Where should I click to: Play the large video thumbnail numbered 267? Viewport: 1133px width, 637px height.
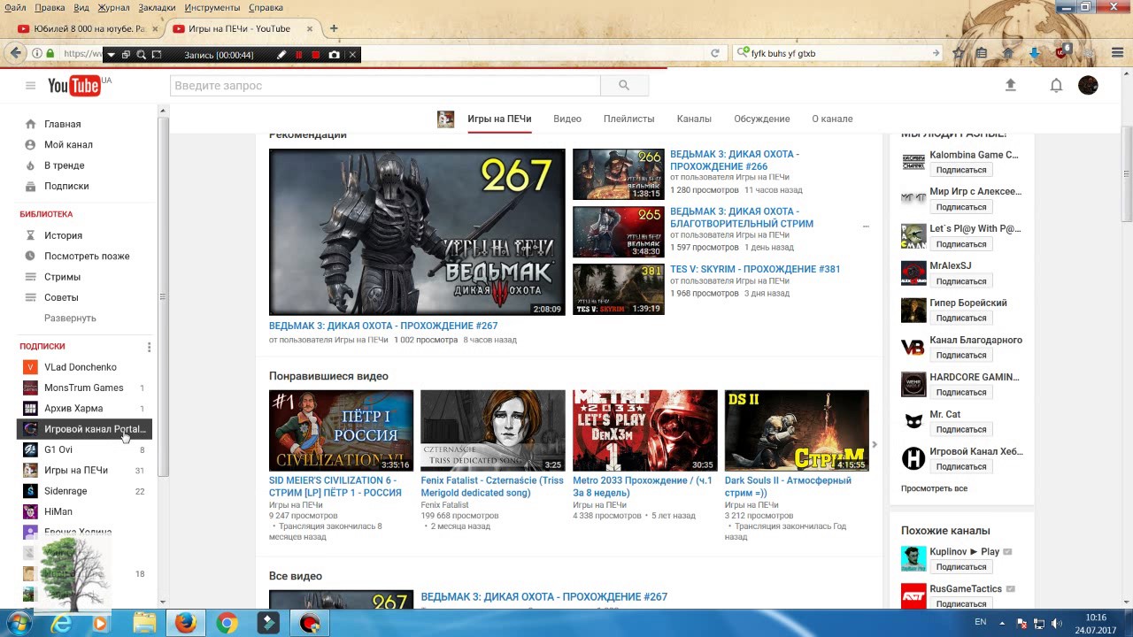coord(417,232)
